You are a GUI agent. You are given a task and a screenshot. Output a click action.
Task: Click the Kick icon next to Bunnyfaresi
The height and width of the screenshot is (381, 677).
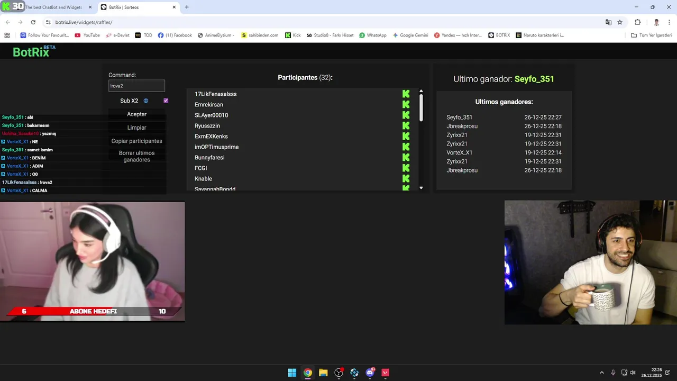(406, 157)
